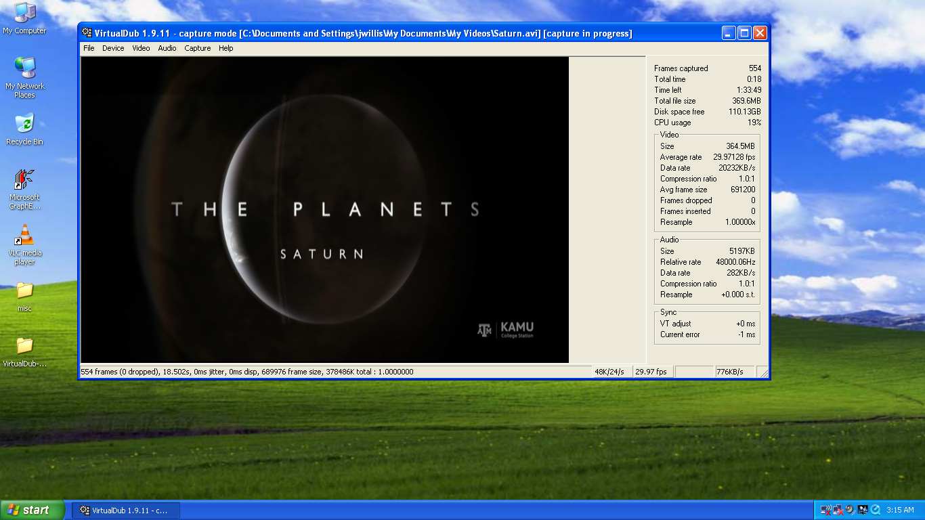Click the Video 'Resample' value 1.00000x
Image resolution: width=925 pixels, height=520 pixels.
(x=740, y=222)
